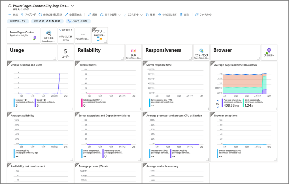Expand the 共有の管理 dropdown arrow
Image resolution: width=289 pixels, height=184 pixels.
point(119,15)
